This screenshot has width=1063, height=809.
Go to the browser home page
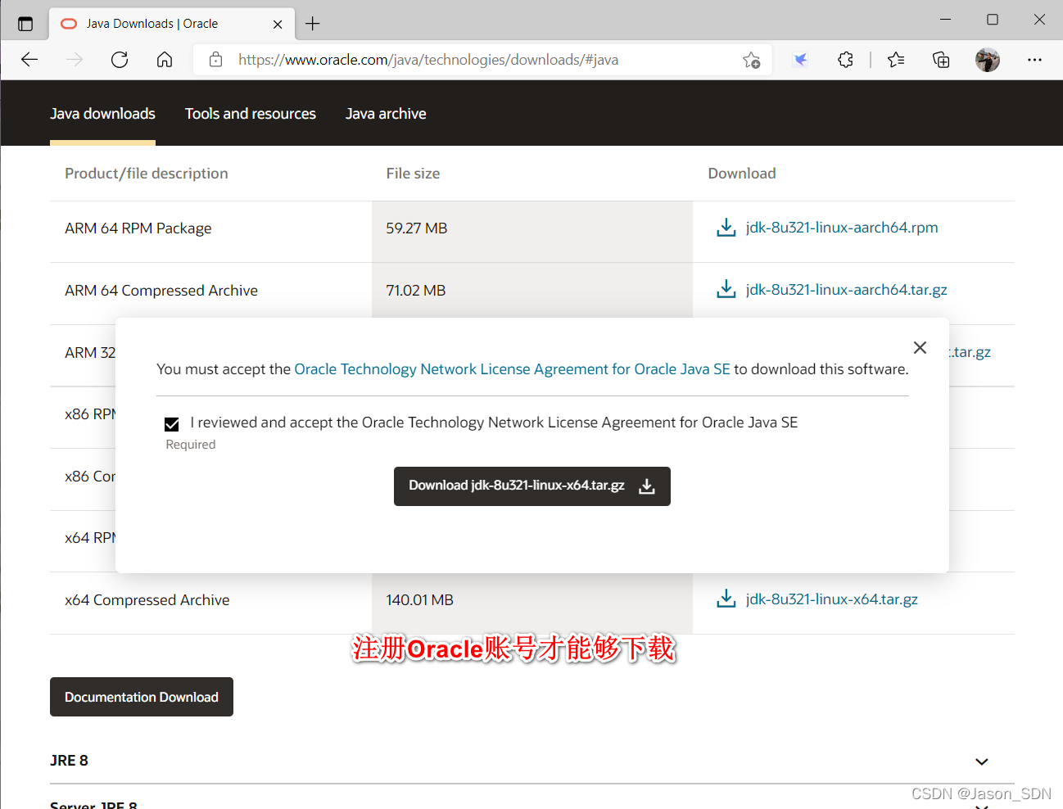click(x=165, y=60)
